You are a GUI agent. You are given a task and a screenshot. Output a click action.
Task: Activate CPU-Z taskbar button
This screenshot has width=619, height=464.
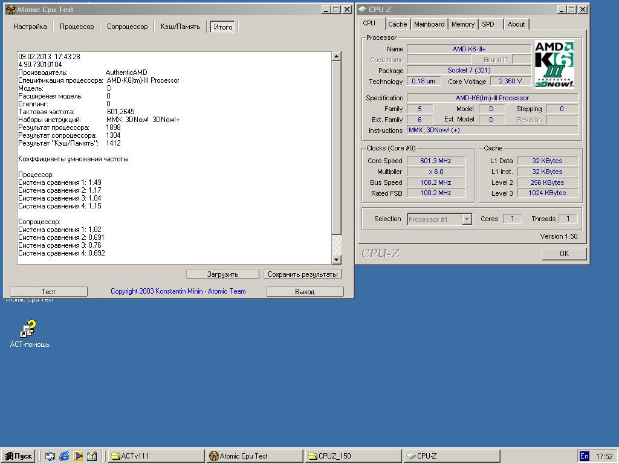[452, 456]
